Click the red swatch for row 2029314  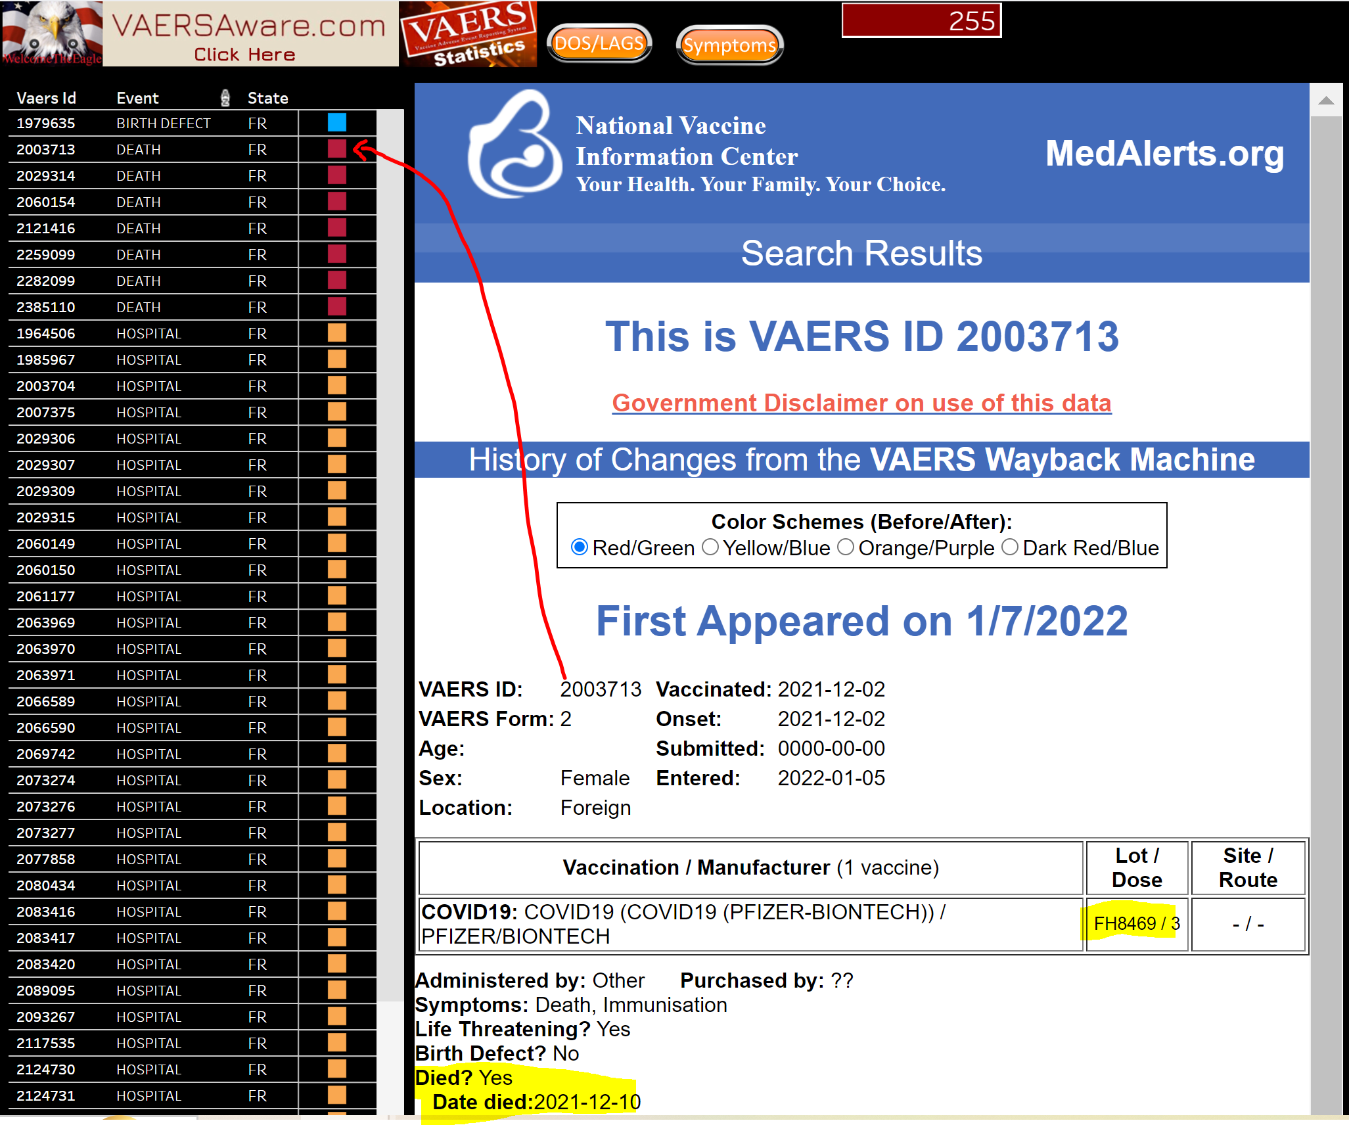click(337, 175)
